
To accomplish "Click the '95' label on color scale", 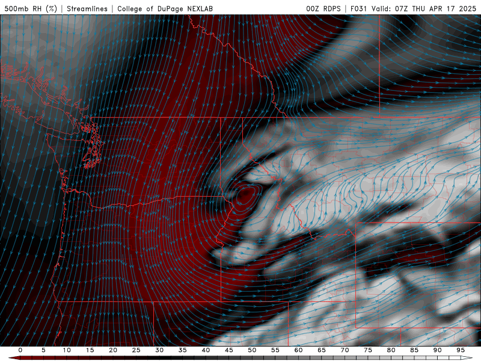I will [x=461, y=350].
